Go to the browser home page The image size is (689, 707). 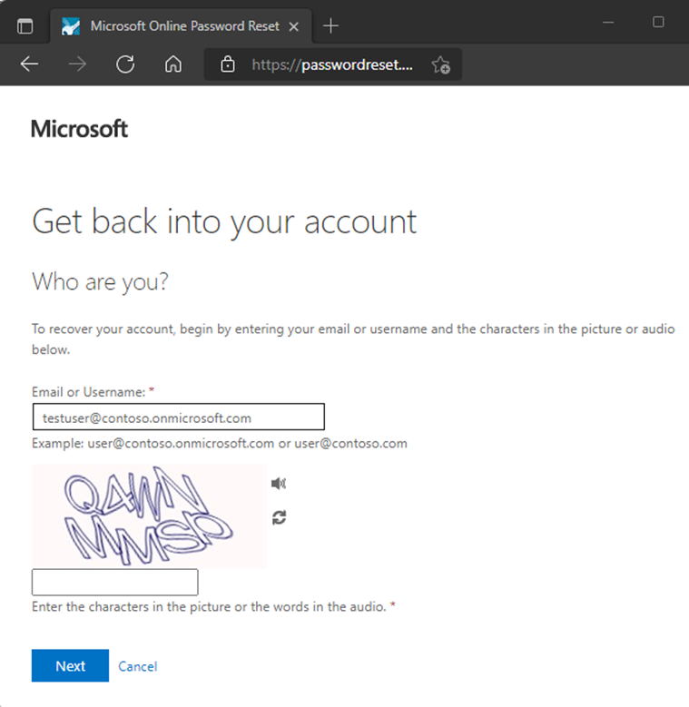pyautogui.click(x=173, y=64)
